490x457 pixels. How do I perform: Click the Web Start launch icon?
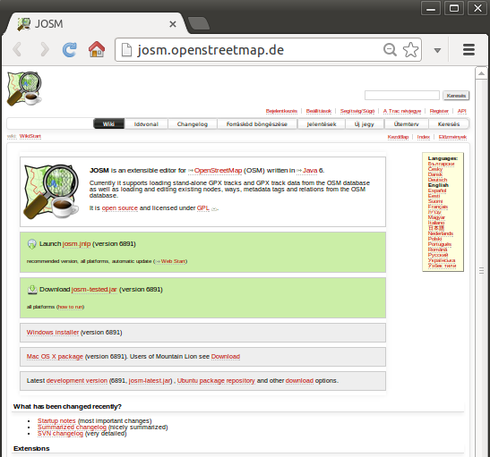[32, 244]
